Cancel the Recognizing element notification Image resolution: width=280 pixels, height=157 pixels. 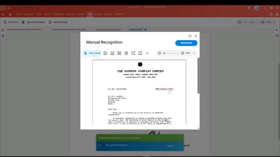click(171, 146)
